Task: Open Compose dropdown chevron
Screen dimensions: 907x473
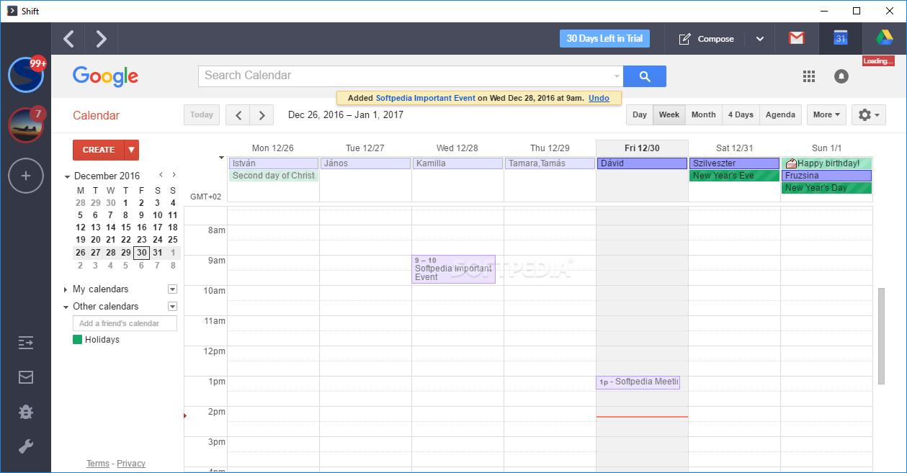Action: [759, 39]
